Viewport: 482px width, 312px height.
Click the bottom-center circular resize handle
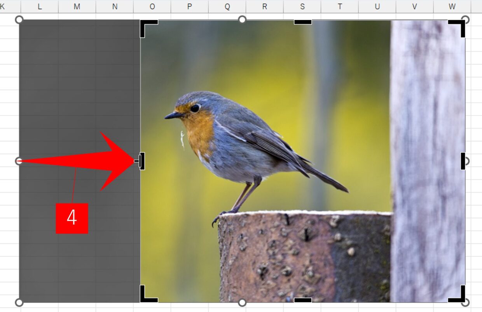242,302
